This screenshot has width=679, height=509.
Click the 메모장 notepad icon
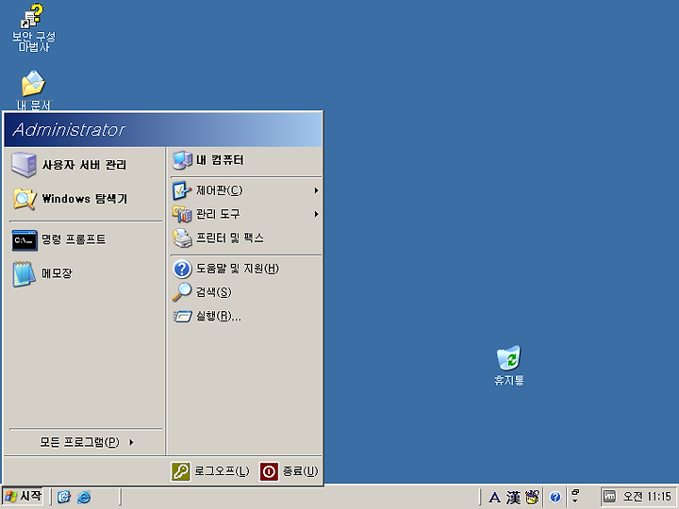[24, 274]
